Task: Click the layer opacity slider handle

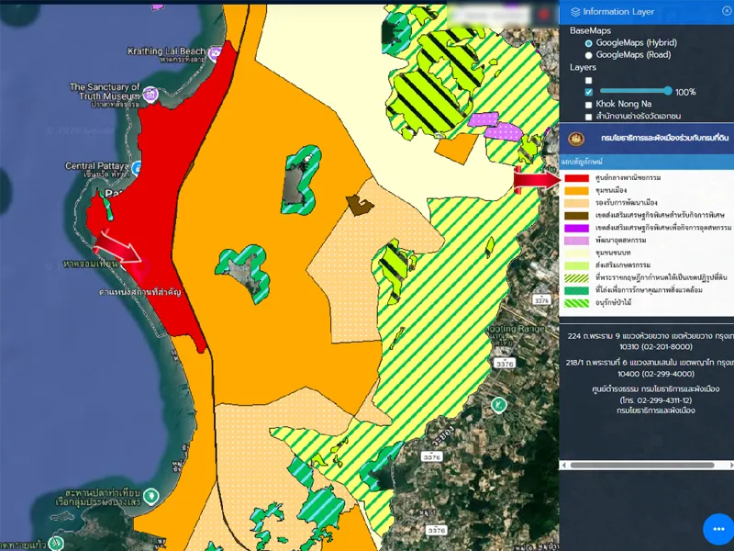Action: (x=667, y=91)
